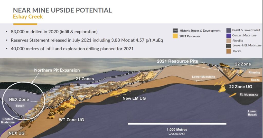The height and width of the screenshot is (138, 263).
Task: Click the 'Northern Pit Expansion' label
Action: tap(57, 70)
